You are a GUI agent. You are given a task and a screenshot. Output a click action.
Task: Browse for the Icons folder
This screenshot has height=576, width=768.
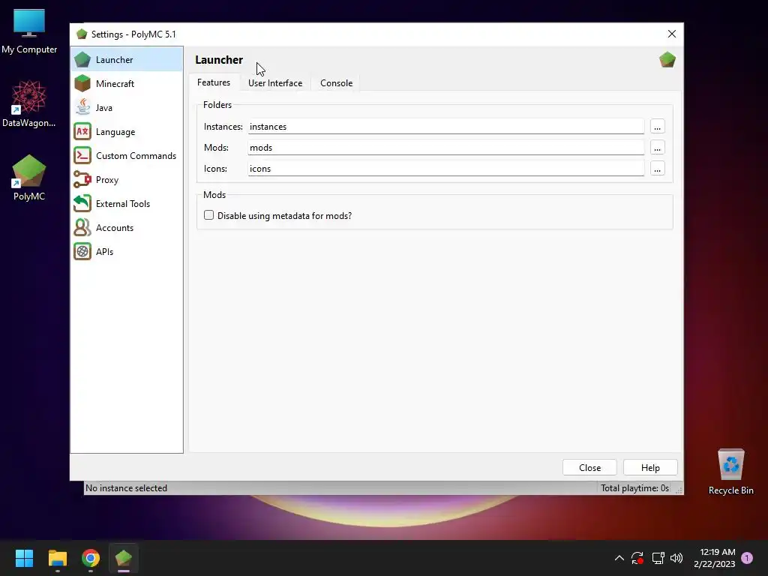coord(657,169)
